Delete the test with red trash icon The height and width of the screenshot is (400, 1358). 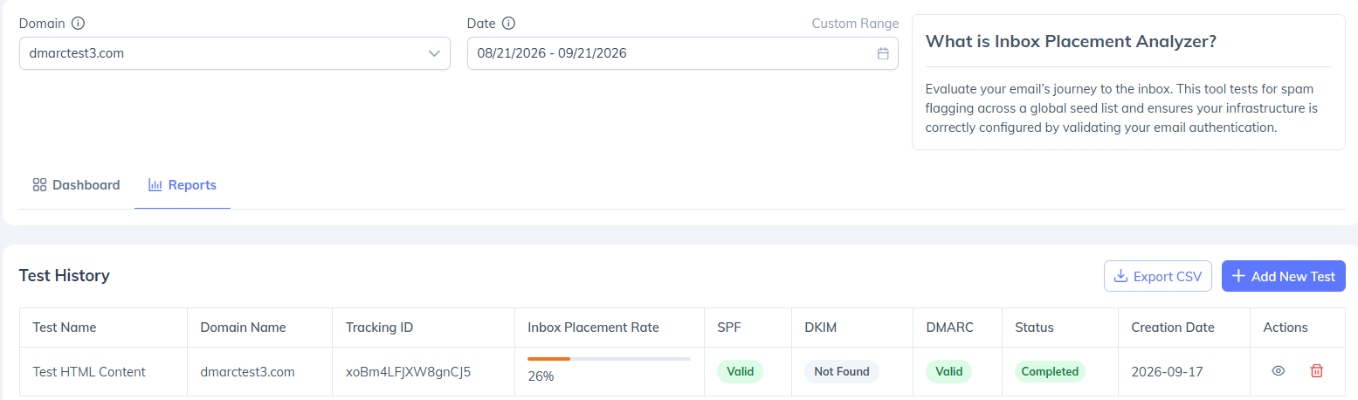(1317, 371)
